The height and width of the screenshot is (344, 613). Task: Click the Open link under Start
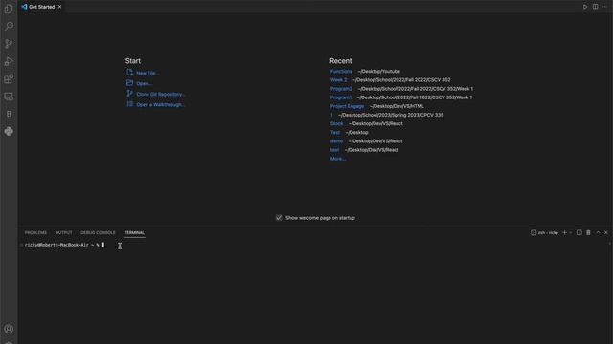click(x=145, y=83)
